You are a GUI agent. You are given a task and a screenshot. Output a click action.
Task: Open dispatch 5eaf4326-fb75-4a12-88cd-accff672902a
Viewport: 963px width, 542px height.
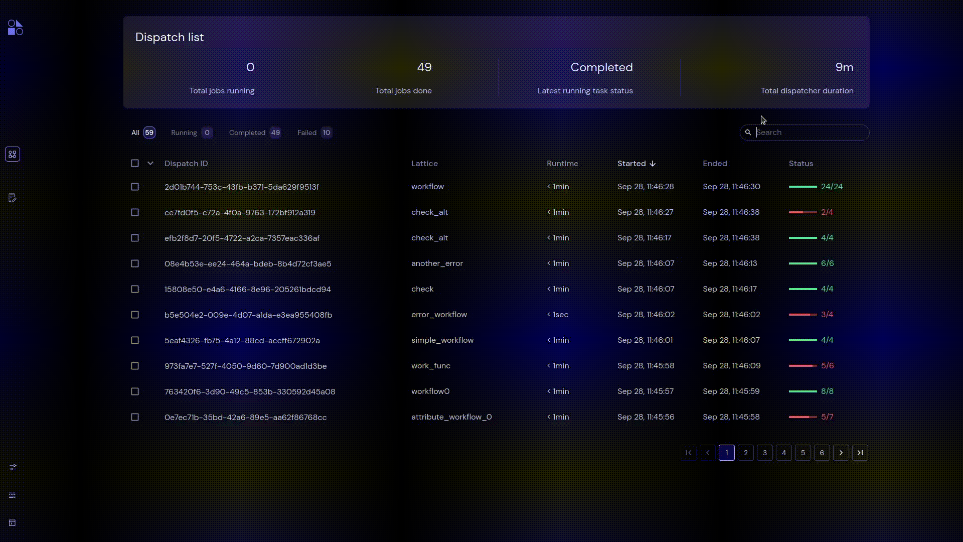coord(242,340)
